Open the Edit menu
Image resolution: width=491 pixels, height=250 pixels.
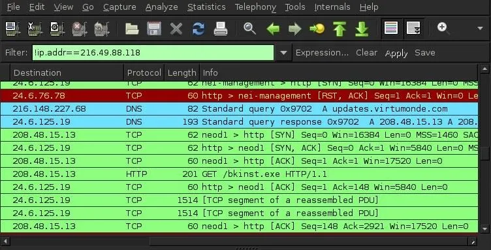37,7
